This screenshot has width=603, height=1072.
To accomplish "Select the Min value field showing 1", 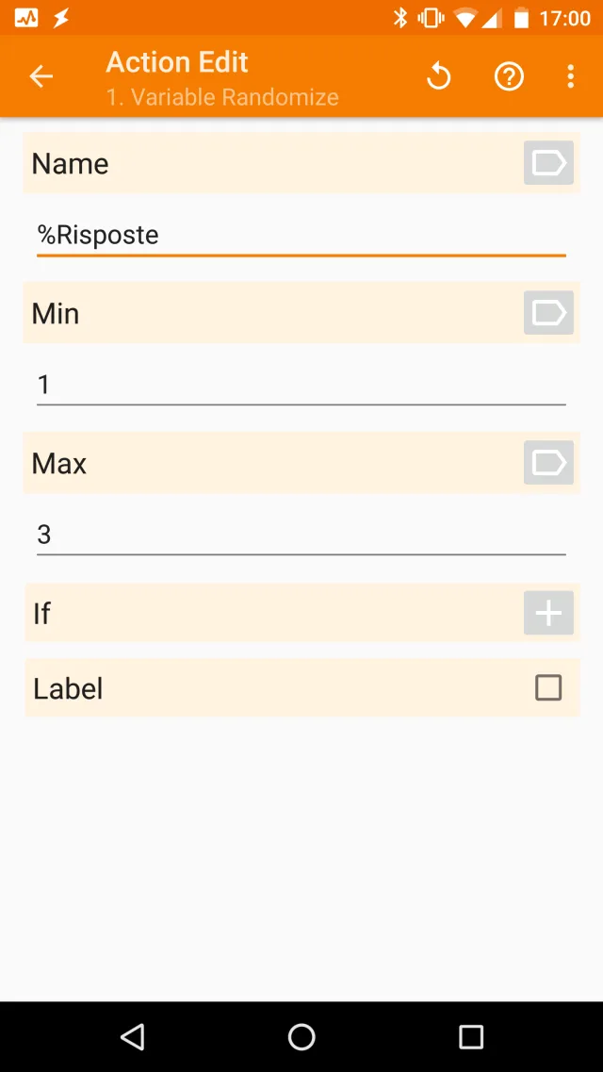I will point(301,384).
